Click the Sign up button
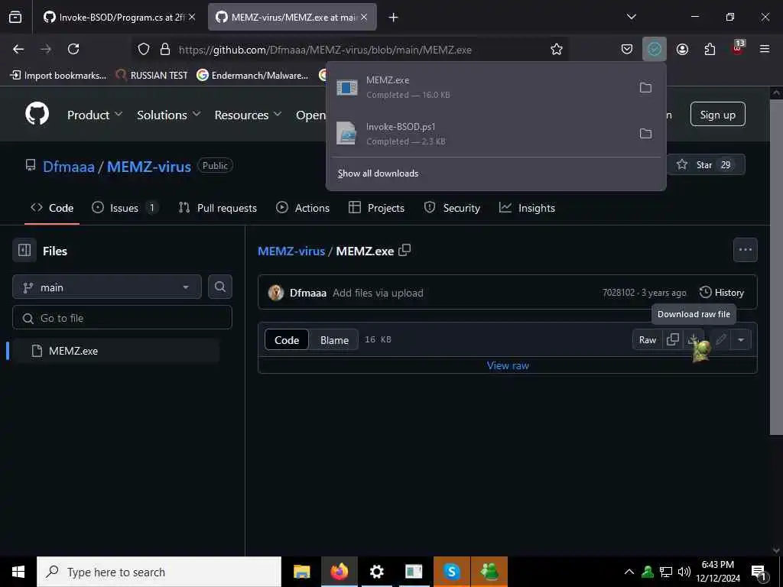This screenshot has width=783, height=587. pos(717,115)
